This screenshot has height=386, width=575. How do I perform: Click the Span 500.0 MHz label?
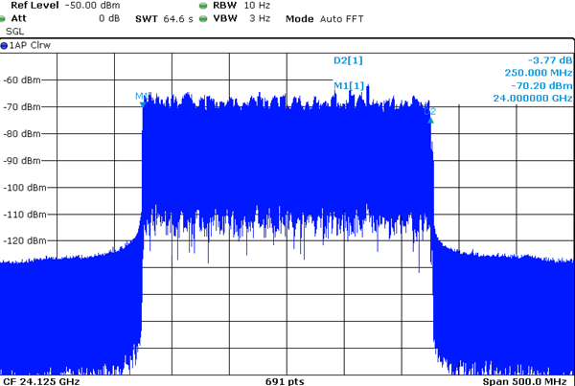524,381
